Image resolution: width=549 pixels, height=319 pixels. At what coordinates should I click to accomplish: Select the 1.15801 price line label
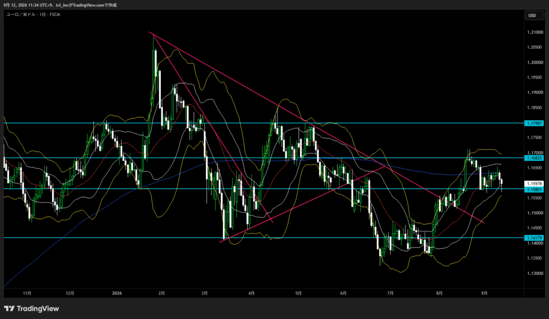click(x=534, y=189)
